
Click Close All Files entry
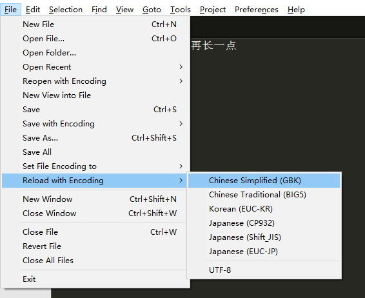coord(94,261)
